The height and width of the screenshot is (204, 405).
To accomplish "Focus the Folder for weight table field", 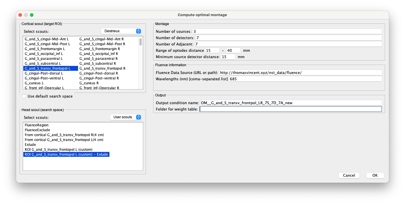I will [x=291, y=109].
